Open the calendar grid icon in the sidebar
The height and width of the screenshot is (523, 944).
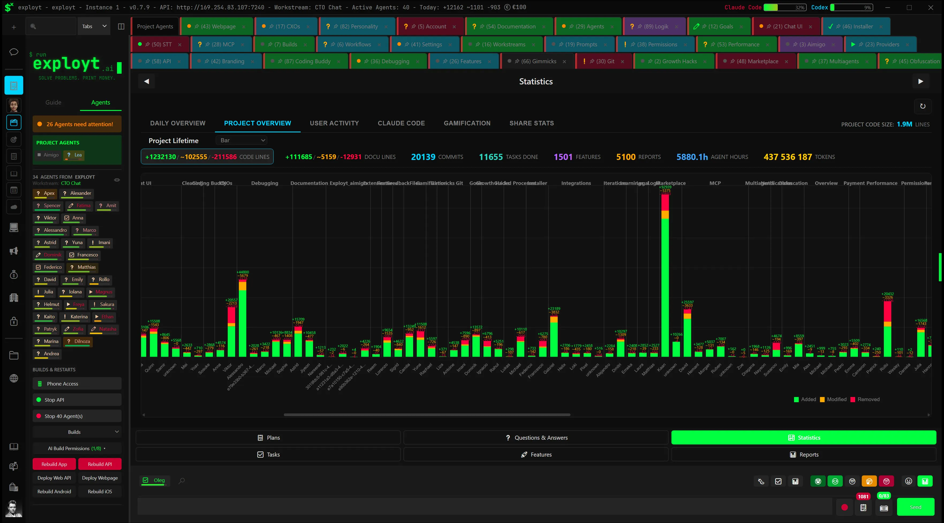(14, 190)
